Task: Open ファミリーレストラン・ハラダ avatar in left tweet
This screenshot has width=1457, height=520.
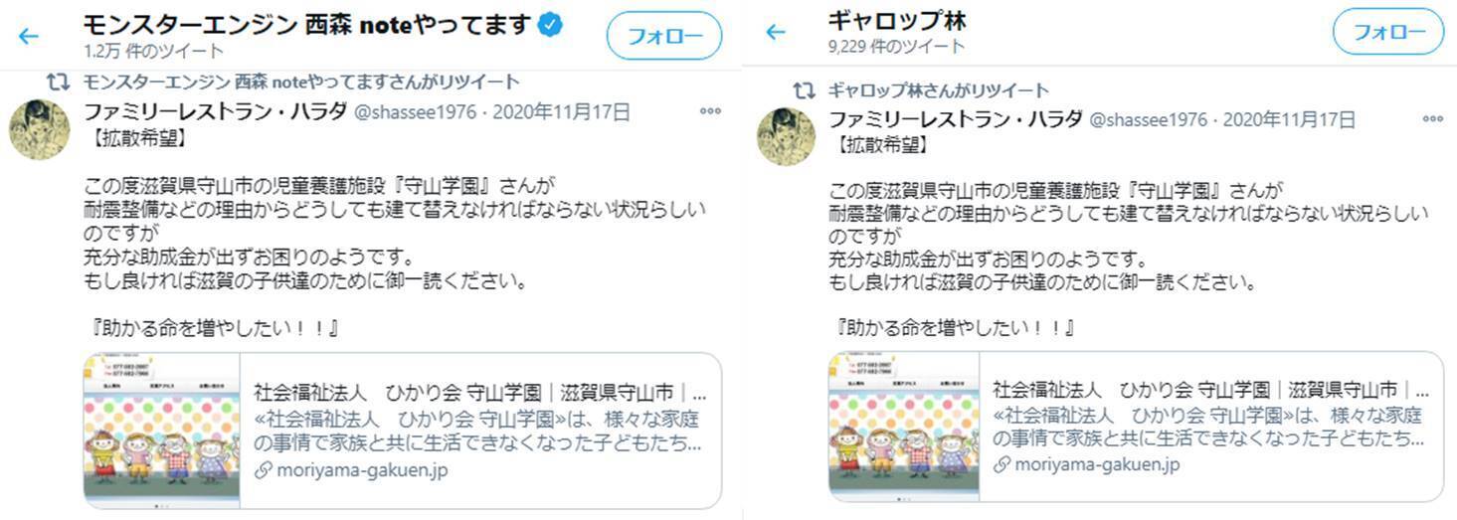Action: [x=40, y=130]
